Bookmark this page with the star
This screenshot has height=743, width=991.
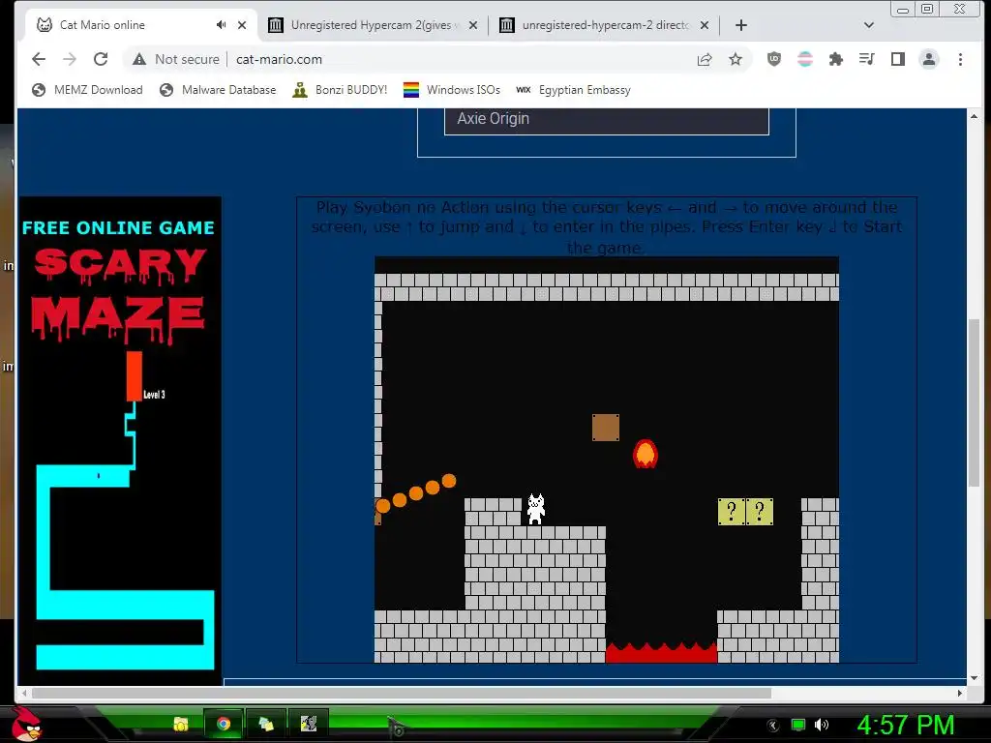(736, 59)
